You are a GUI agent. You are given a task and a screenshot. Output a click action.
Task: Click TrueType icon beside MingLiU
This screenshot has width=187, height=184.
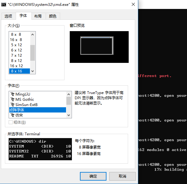tap(12, 94)
